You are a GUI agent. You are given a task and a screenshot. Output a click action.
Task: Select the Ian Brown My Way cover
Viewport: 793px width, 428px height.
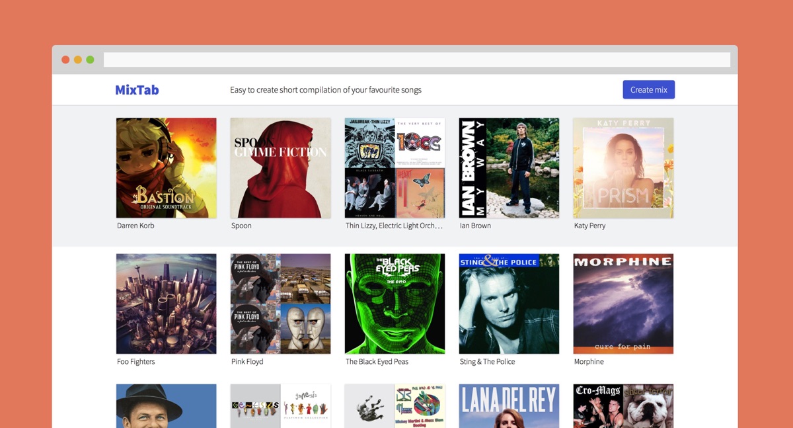[510, 168]
